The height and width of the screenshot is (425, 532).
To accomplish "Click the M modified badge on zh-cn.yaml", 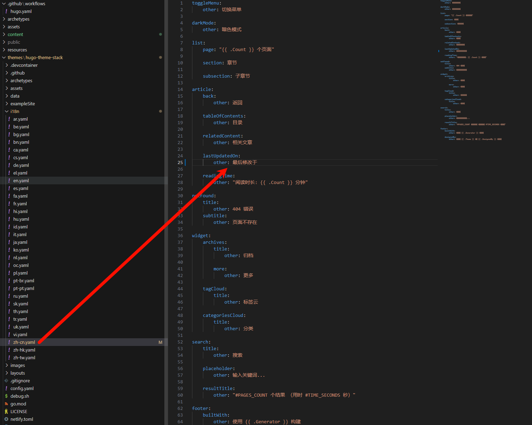I will (161, 342).
